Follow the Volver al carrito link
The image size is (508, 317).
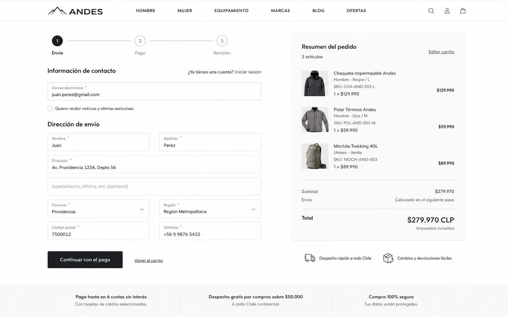(x=148, y=260)
